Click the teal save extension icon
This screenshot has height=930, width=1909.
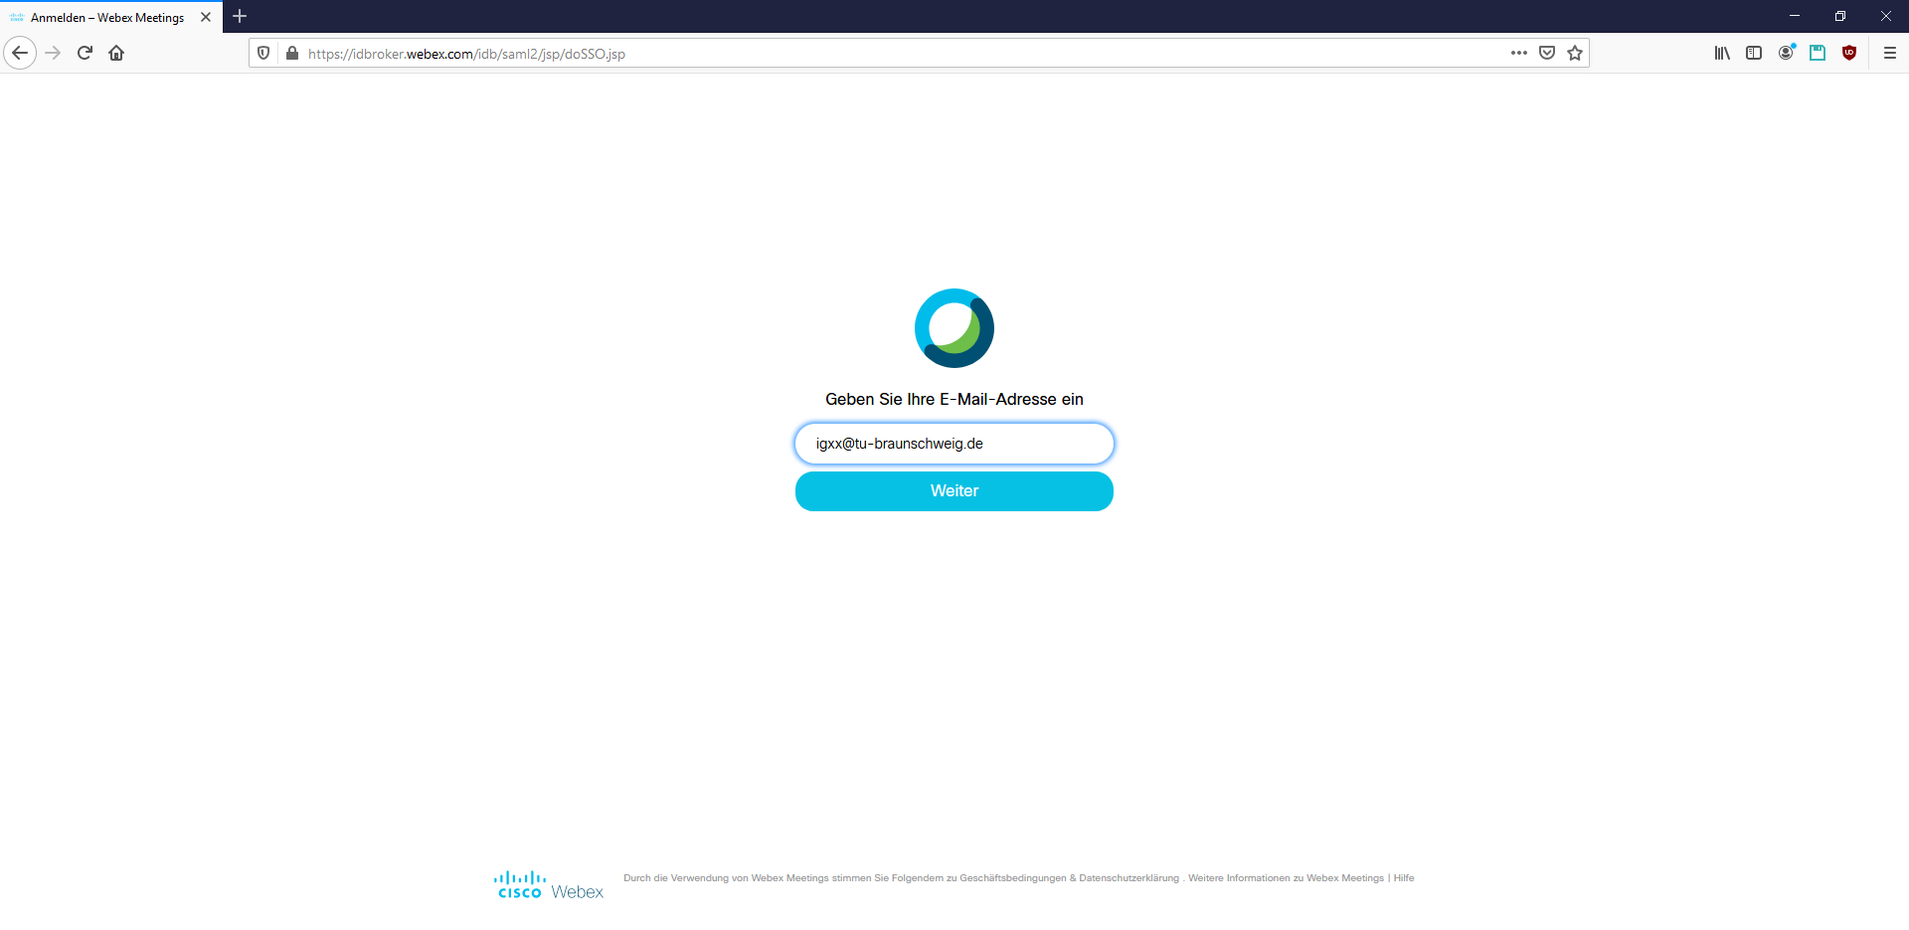click(1818, 53)
